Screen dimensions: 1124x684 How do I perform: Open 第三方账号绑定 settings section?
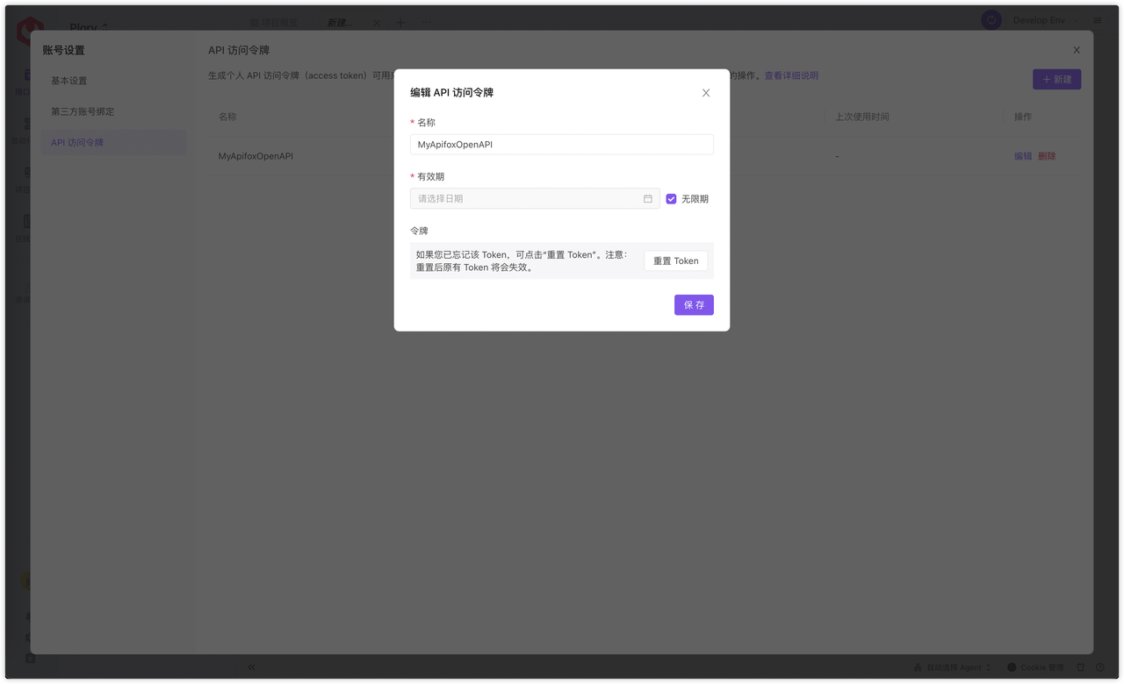(x=113, y=111)
